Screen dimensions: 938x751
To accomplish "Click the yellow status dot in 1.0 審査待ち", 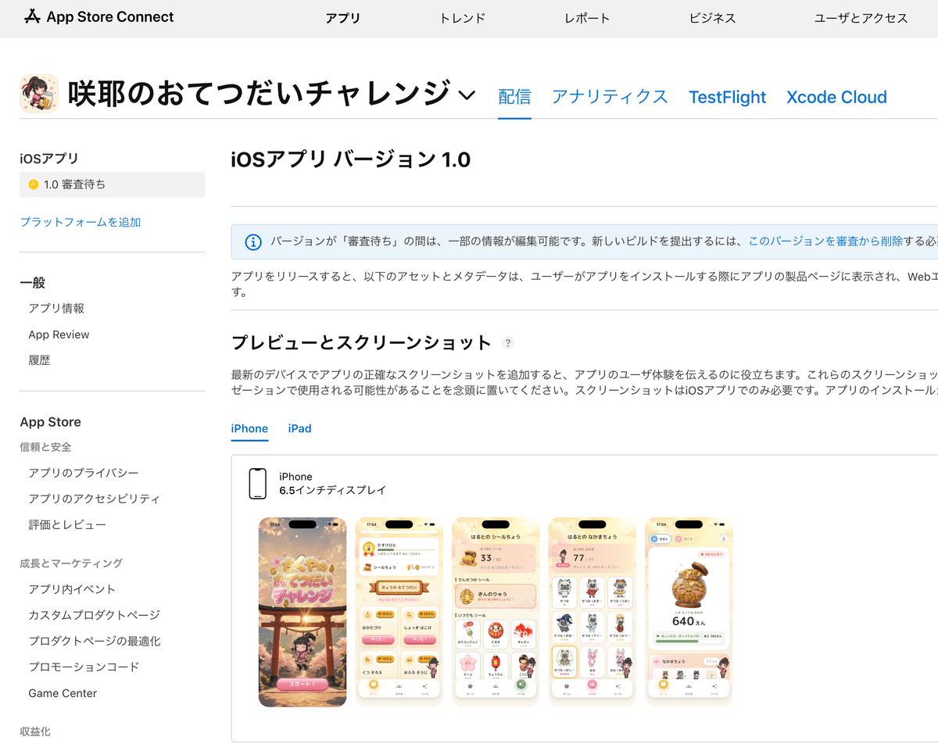I will pyautogui.click(x=33, y=184).
